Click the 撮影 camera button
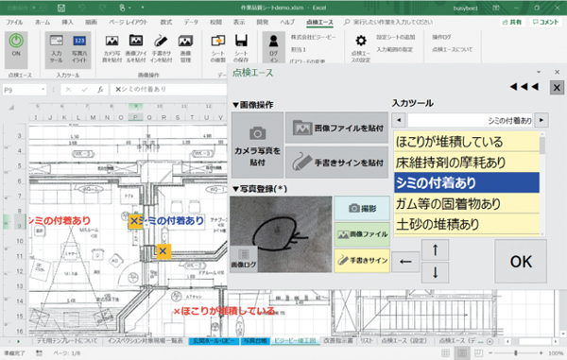This screenshot has height=360, width=567. pyautogui.click(x=362, y=208)
